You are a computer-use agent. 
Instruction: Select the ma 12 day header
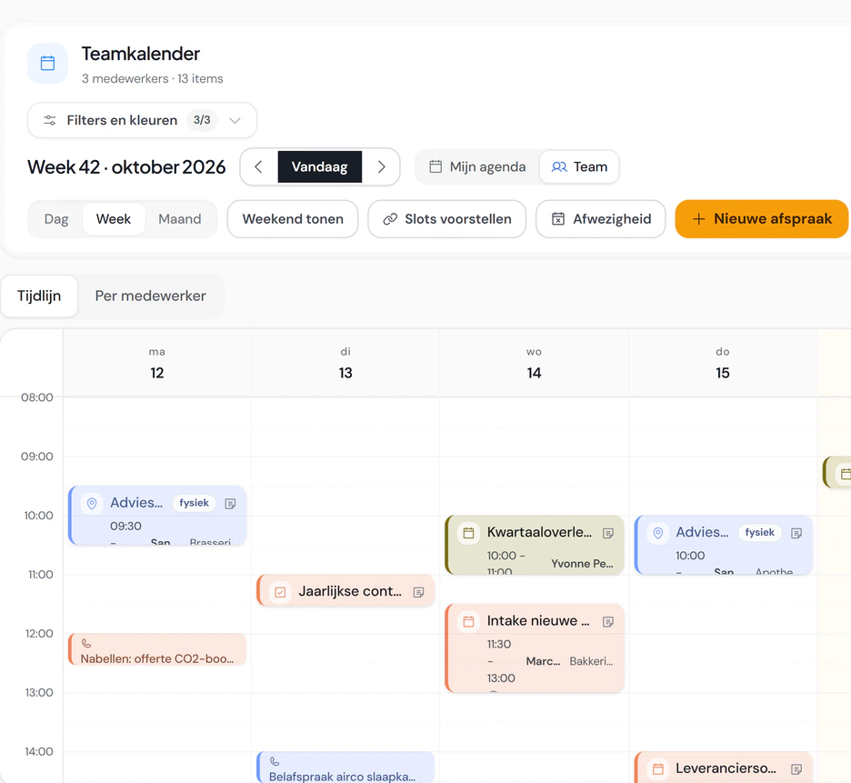pos(157,363)
